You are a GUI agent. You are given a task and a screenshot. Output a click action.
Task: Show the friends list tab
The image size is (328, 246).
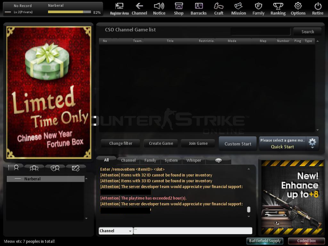point(34,168)
